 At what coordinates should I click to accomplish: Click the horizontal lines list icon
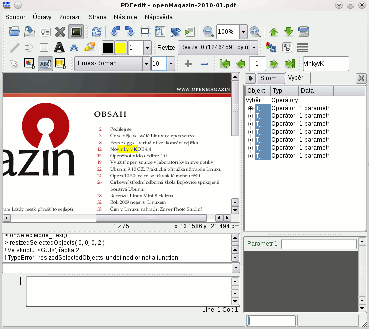pos(303,48)
